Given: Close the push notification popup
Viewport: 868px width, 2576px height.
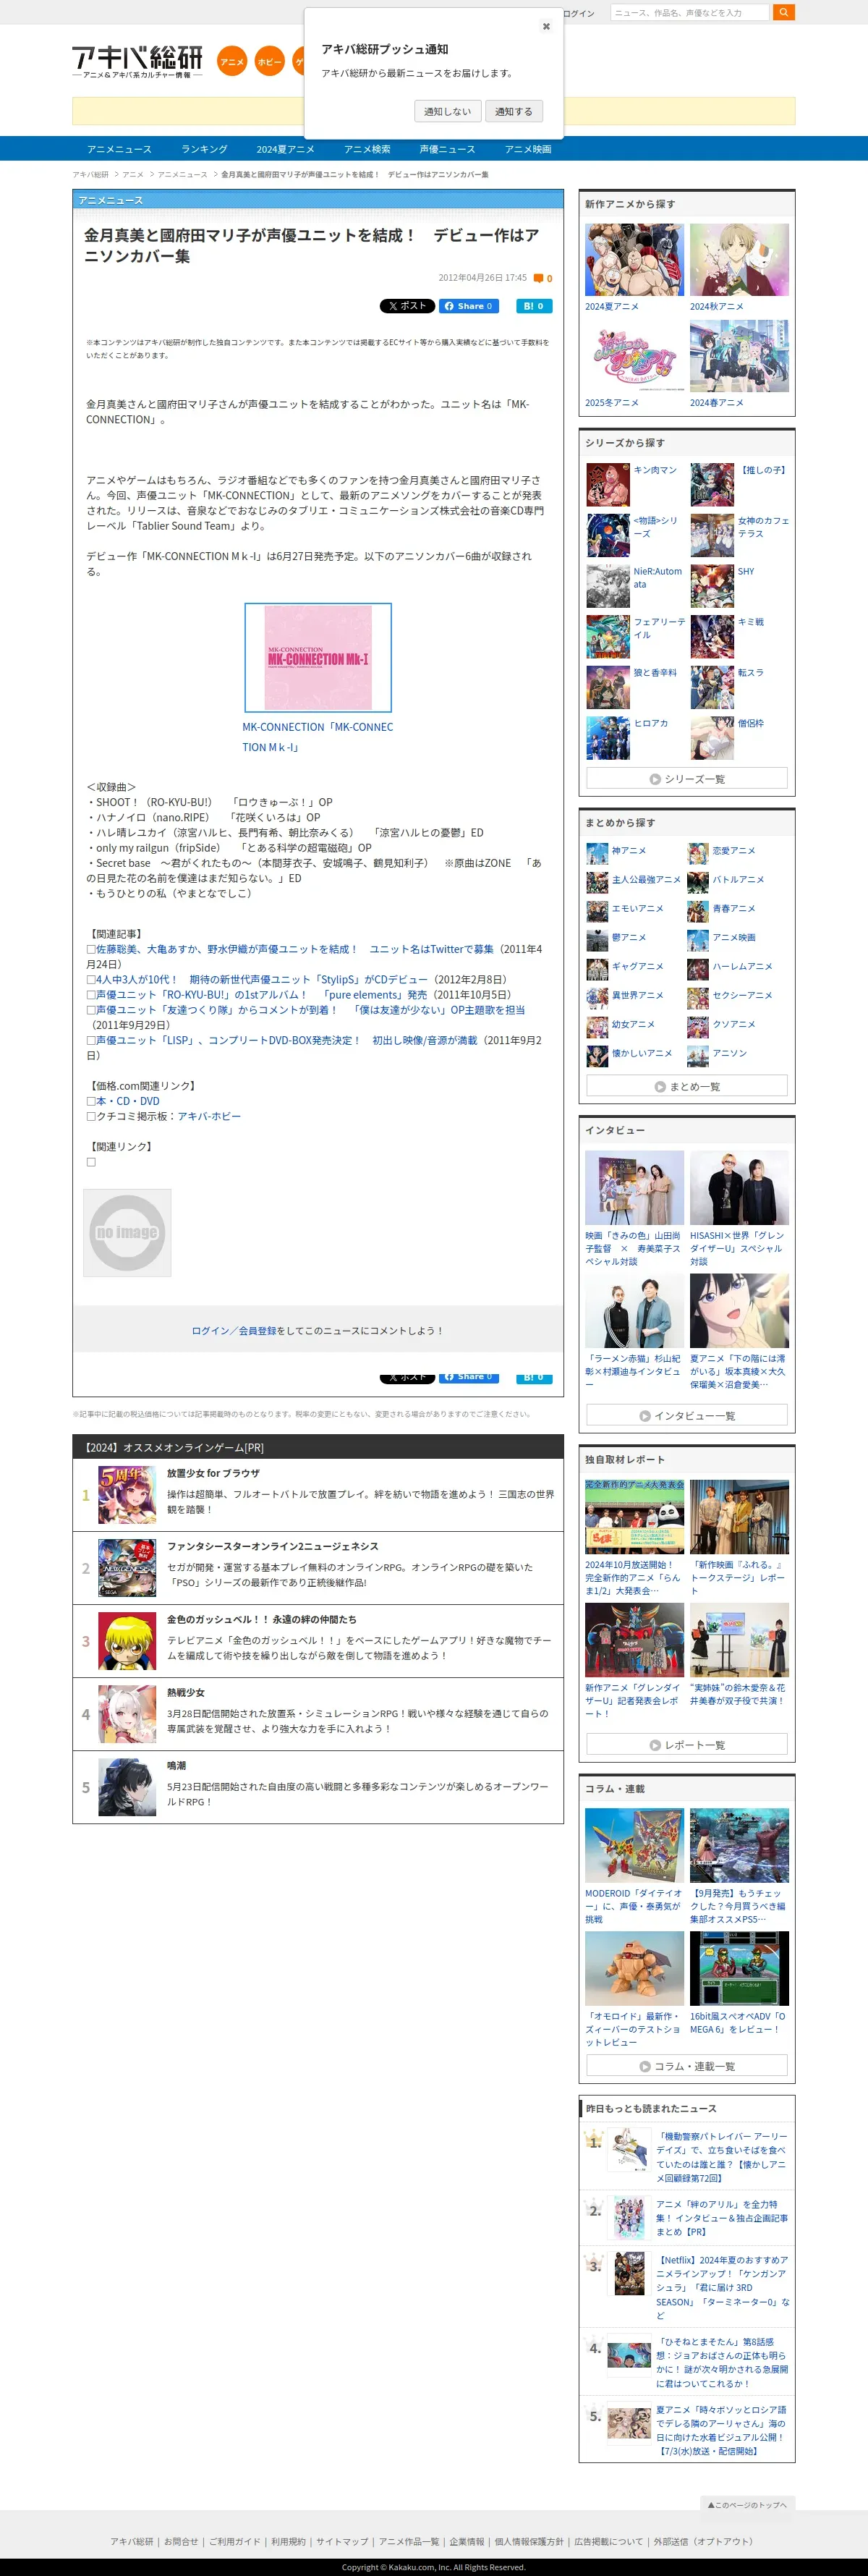Looking at the screenshot, I should coord(546,26).
